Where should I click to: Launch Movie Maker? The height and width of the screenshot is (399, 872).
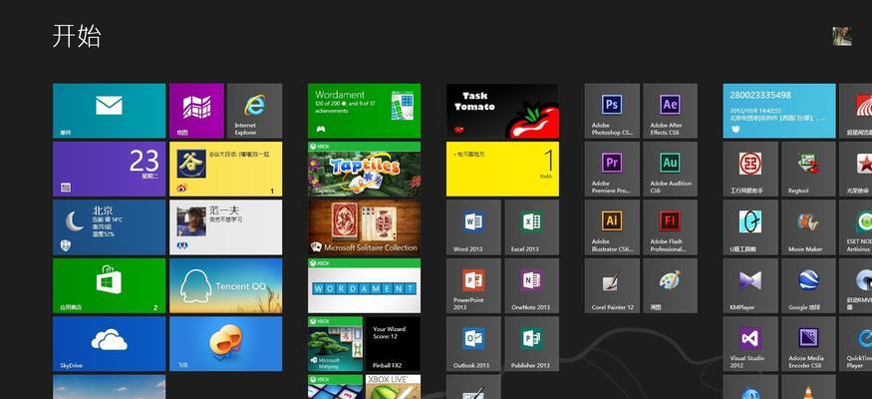[x=808, y=227]
